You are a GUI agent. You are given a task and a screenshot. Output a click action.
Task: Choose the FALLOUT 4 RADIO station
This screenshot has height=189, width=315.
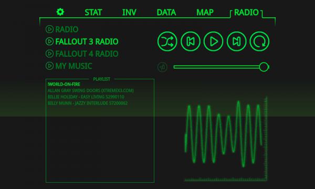click(x=87, y=54)
